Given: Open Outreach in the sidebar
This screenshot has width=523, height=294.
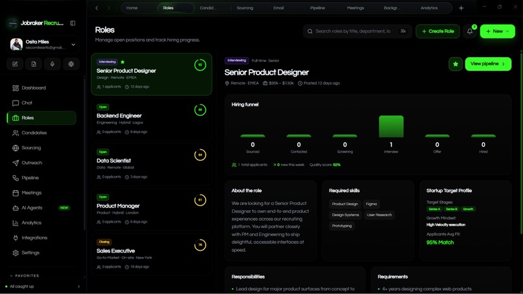Looking at the screenshot, I should [42, 163].
